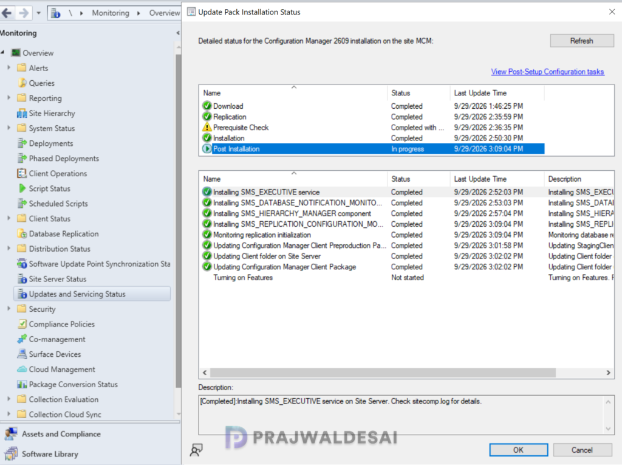Select the Installation phase row
The width and height of the screenshot is (622, 465).
(372, 138)
